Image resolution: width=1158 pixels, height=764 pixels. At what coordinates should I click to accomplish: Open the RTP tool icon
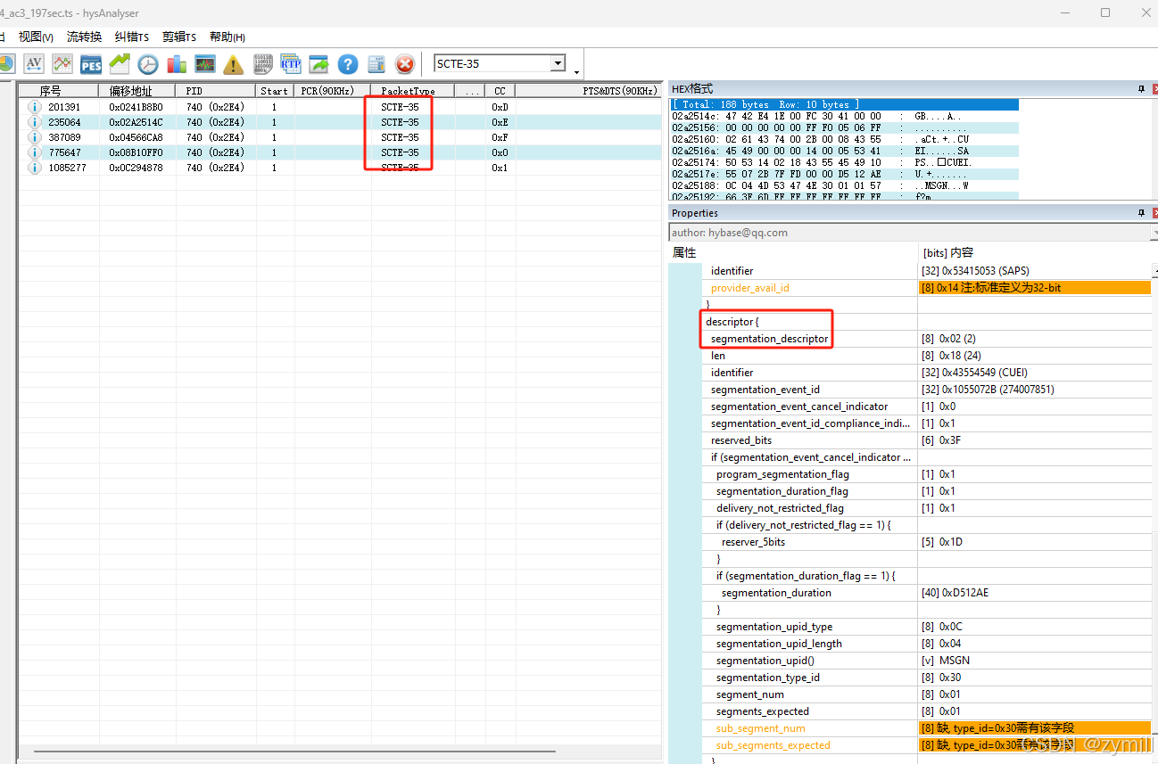[291, 63]
